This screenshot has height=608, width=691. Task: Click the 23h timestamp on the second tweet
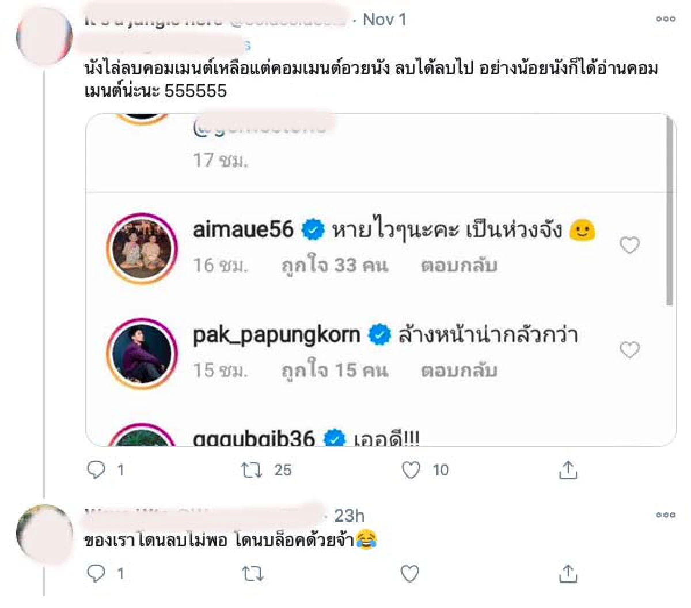(350, 516)
